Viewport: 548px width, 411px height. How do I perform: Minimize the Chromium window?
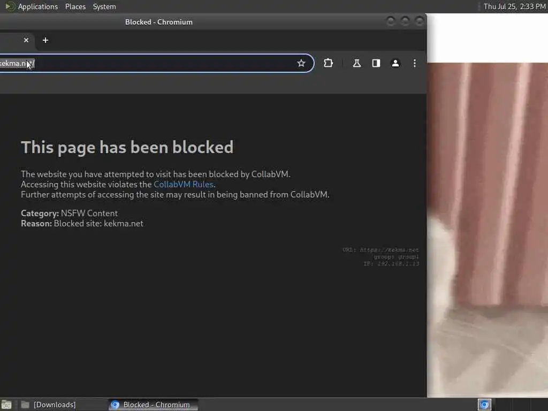point(390,21)
